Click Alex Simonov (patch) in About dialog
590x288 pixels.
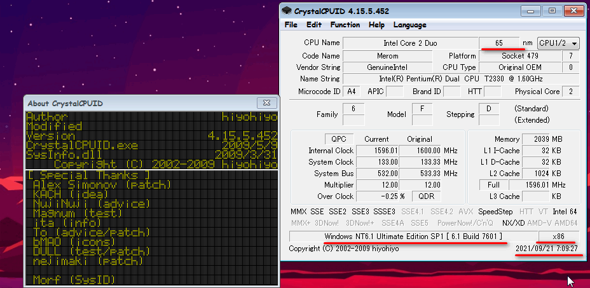102,184
